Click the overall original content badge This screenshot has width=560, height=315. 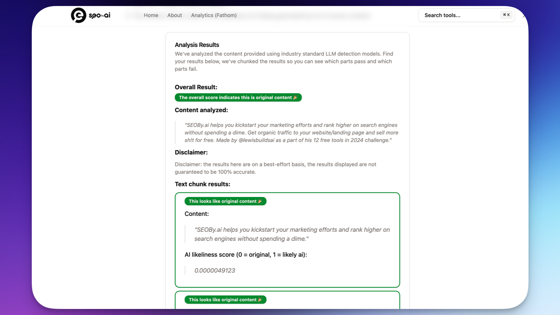click(x=238, y=98)
